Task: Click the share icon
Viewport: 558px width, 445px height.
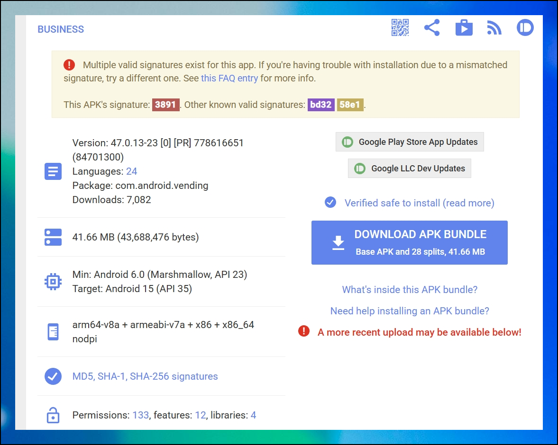Action: pos(432,28)
